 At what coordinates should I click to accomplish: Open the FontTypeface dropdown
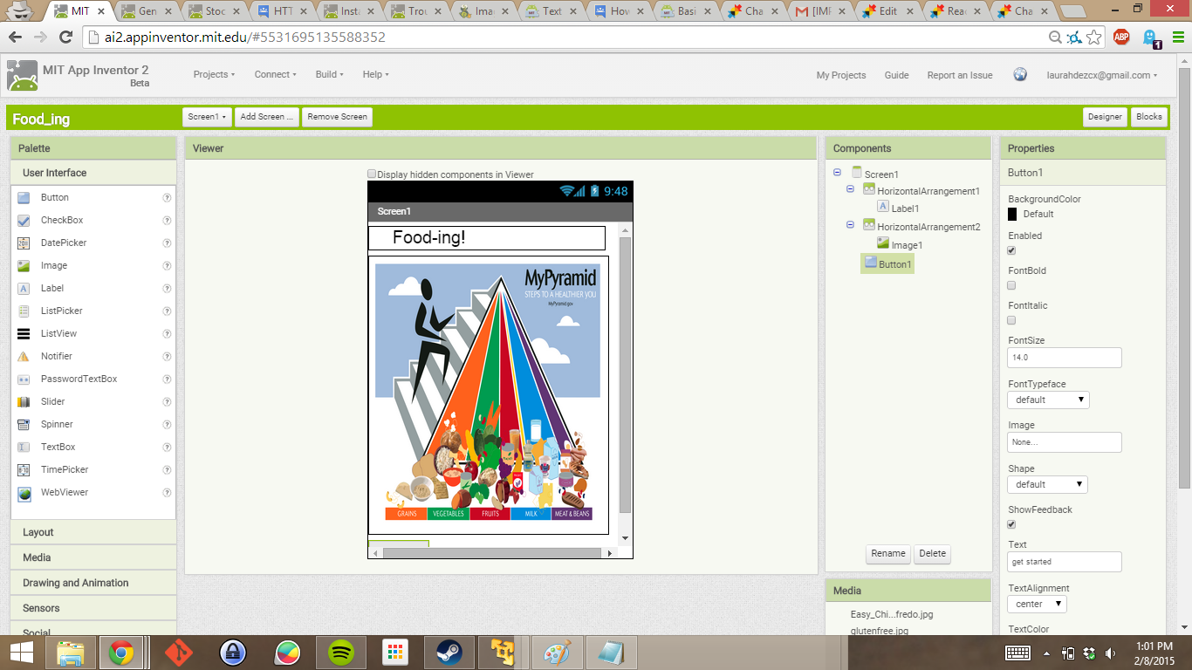pos(1048,400)
